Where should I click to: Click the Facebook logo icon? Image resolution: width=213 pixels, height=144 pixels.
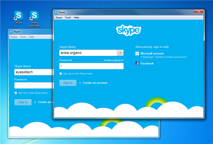pyautogui.click(x=137, y=63)
